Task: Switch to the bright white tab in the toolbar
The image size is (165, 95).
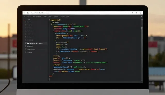Action: (45, 17)
